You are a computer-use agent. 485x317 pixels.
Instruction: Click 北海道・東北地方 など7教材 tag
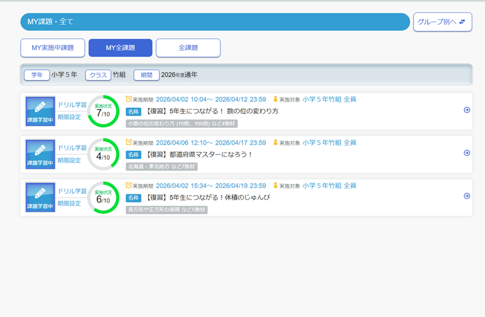coord(161,167)
